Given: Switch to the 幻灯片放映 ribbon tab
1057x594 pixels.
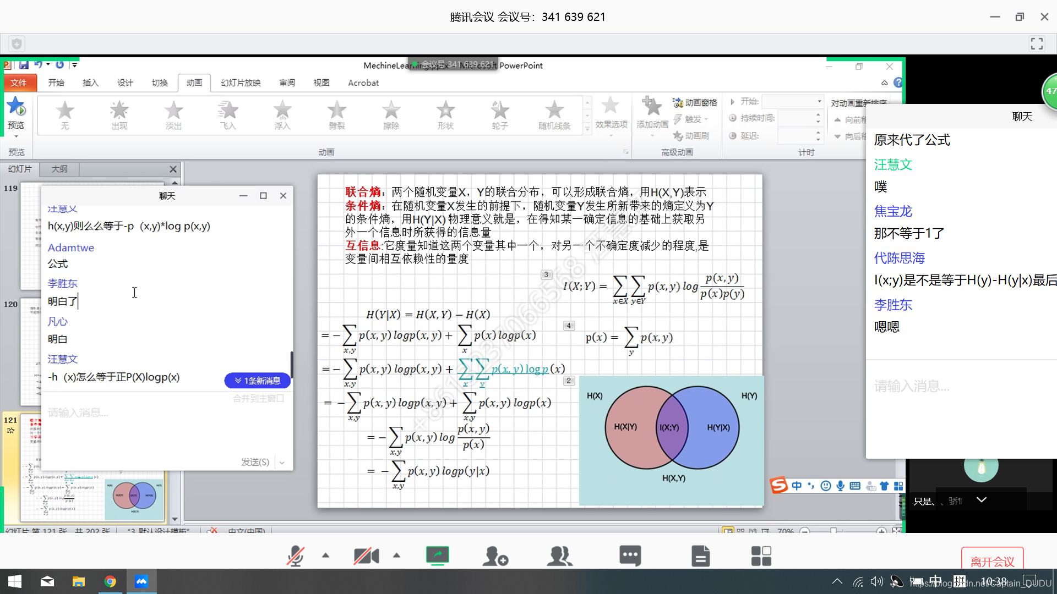Looking at the screenshot, I should point(241,82).
